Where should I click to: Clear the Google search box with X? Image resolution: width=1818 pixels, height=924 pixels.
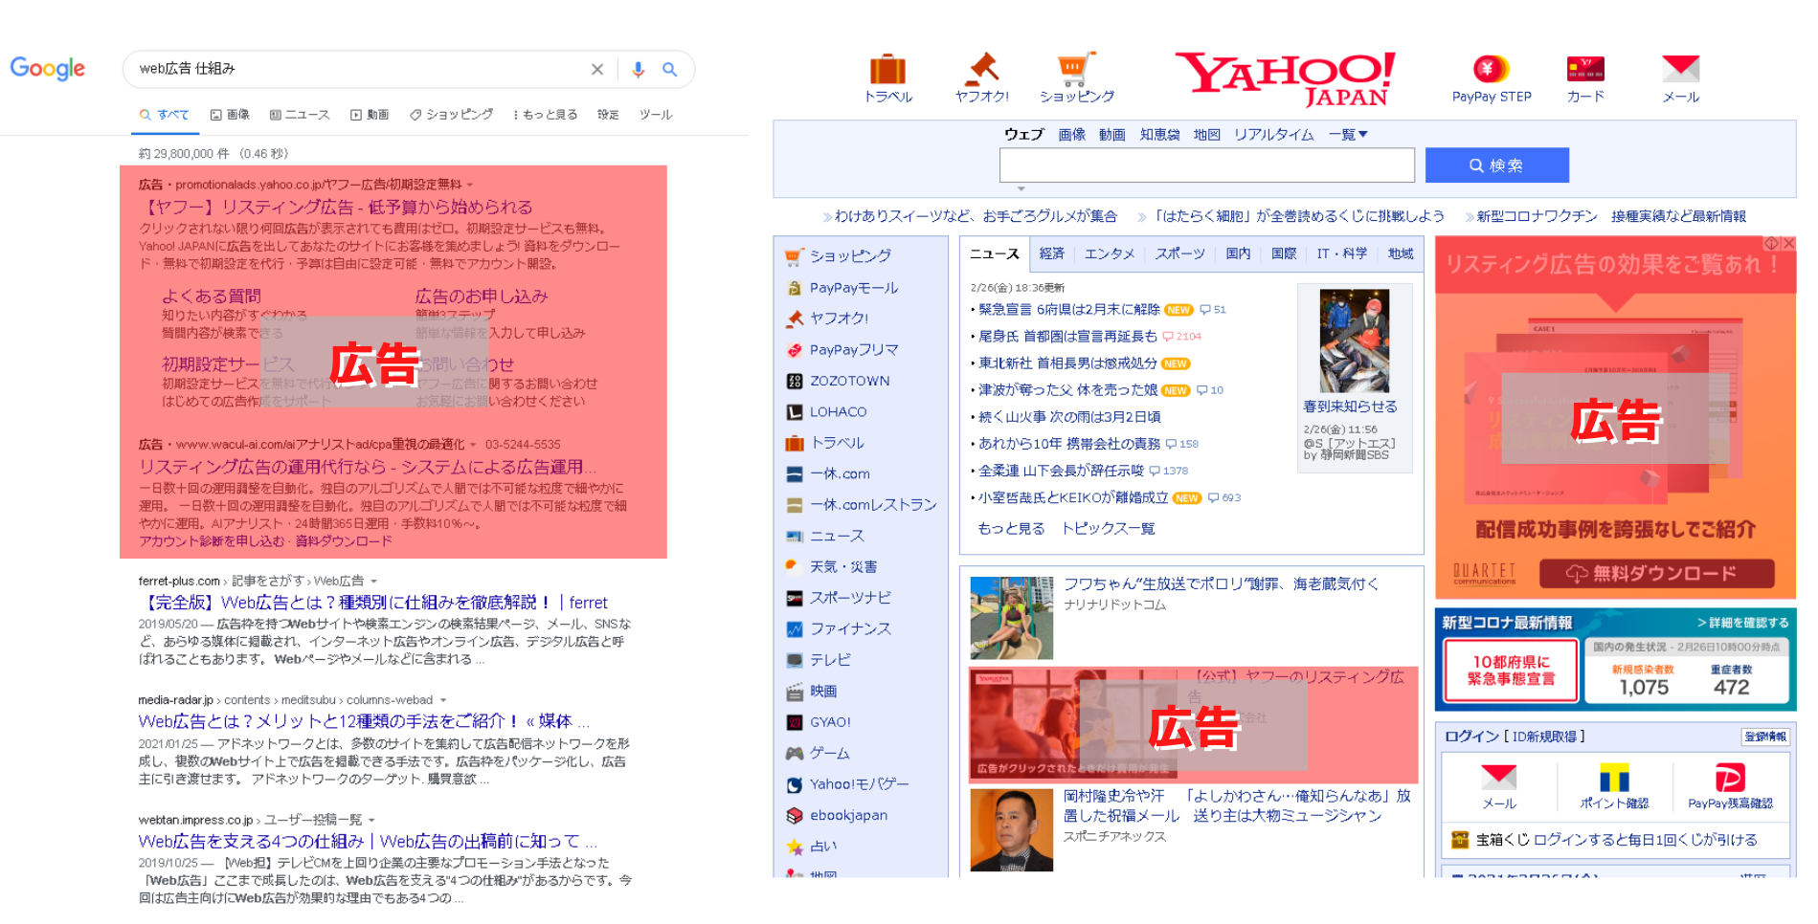coord(597,69)
